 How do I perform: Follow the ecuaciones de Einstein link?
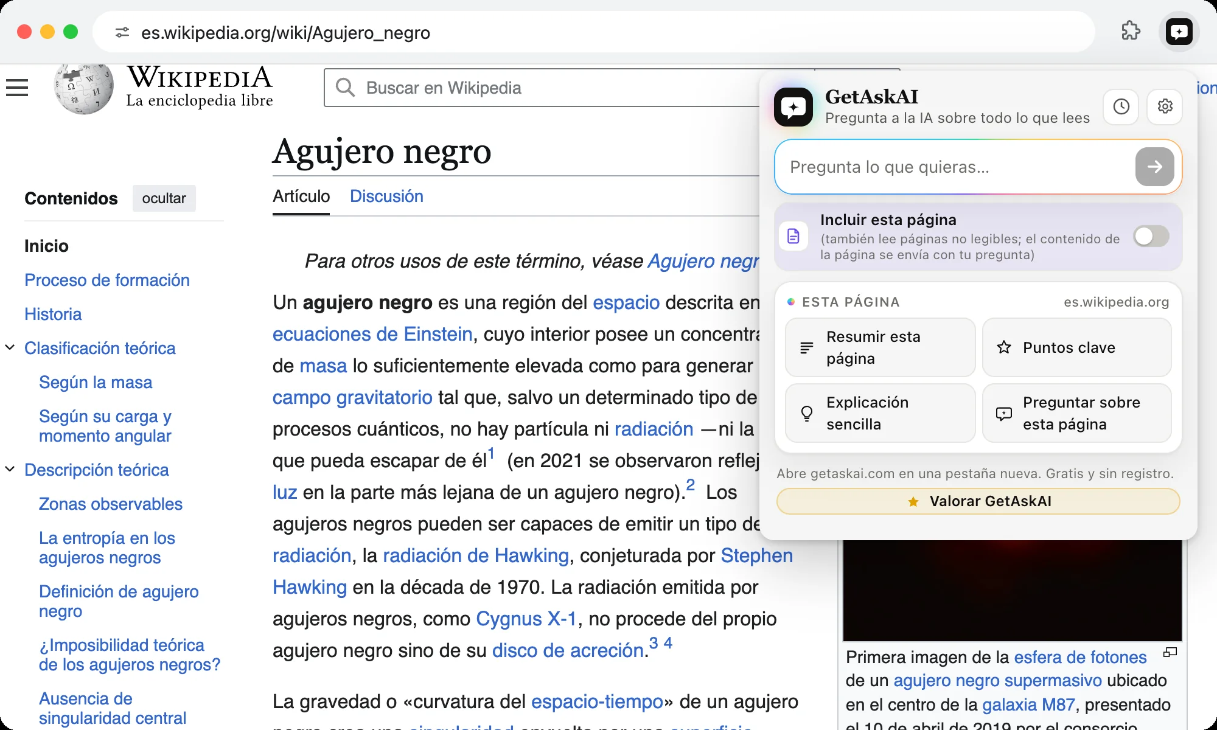[372, 334]
